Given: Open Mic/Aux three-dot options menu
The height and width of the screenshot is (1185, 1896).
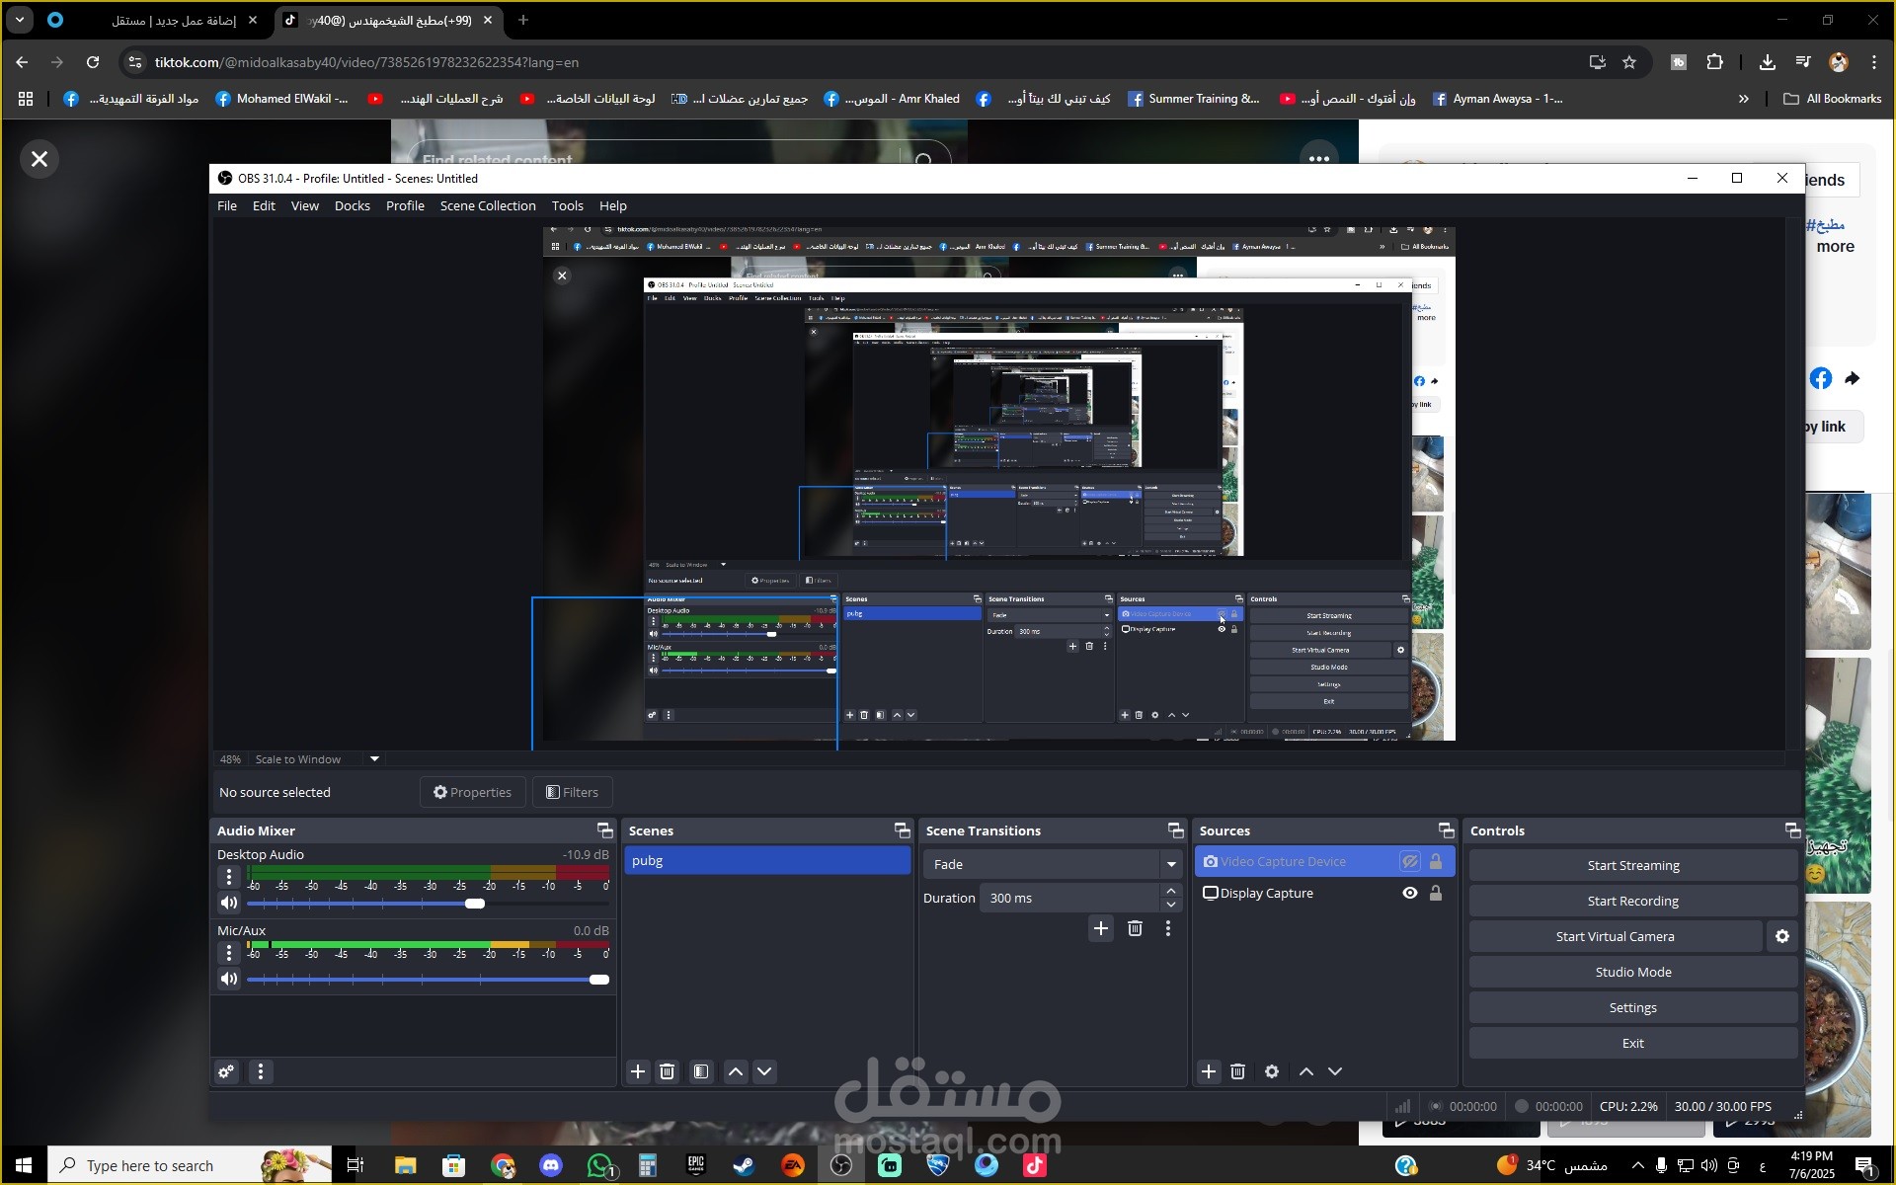Looking at the screenshot, I should [x=229, y=953].
